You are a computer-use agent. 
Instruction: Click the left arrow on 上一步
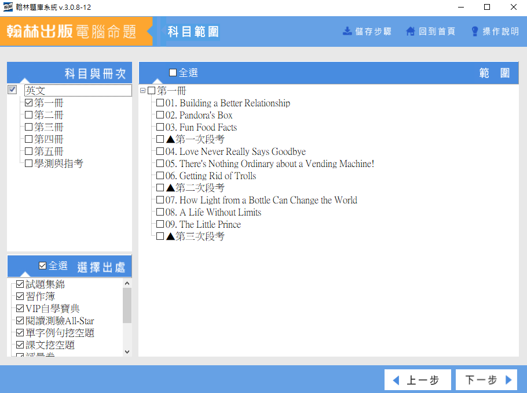tap(396, 380)
